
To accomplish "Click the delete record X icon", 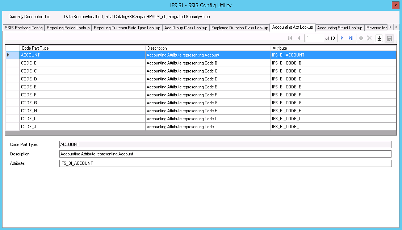I will (x=369, y=38).
